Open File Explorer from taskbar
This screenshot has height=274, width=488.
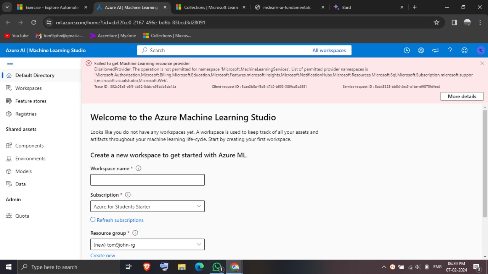pyautogui.click(x=182, y=267)
